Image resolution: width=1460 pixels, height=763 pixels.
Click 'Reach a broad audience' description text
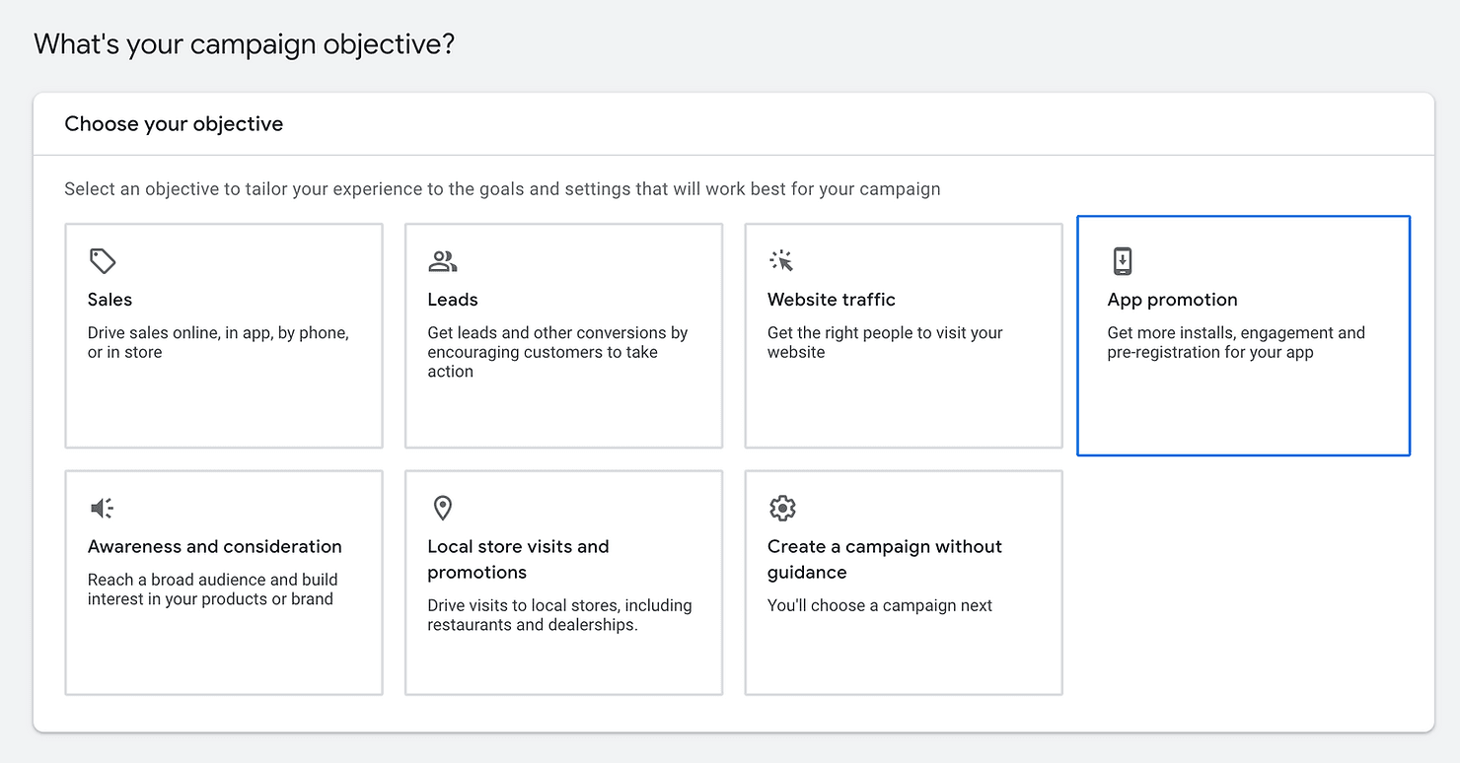pos(212,589)
